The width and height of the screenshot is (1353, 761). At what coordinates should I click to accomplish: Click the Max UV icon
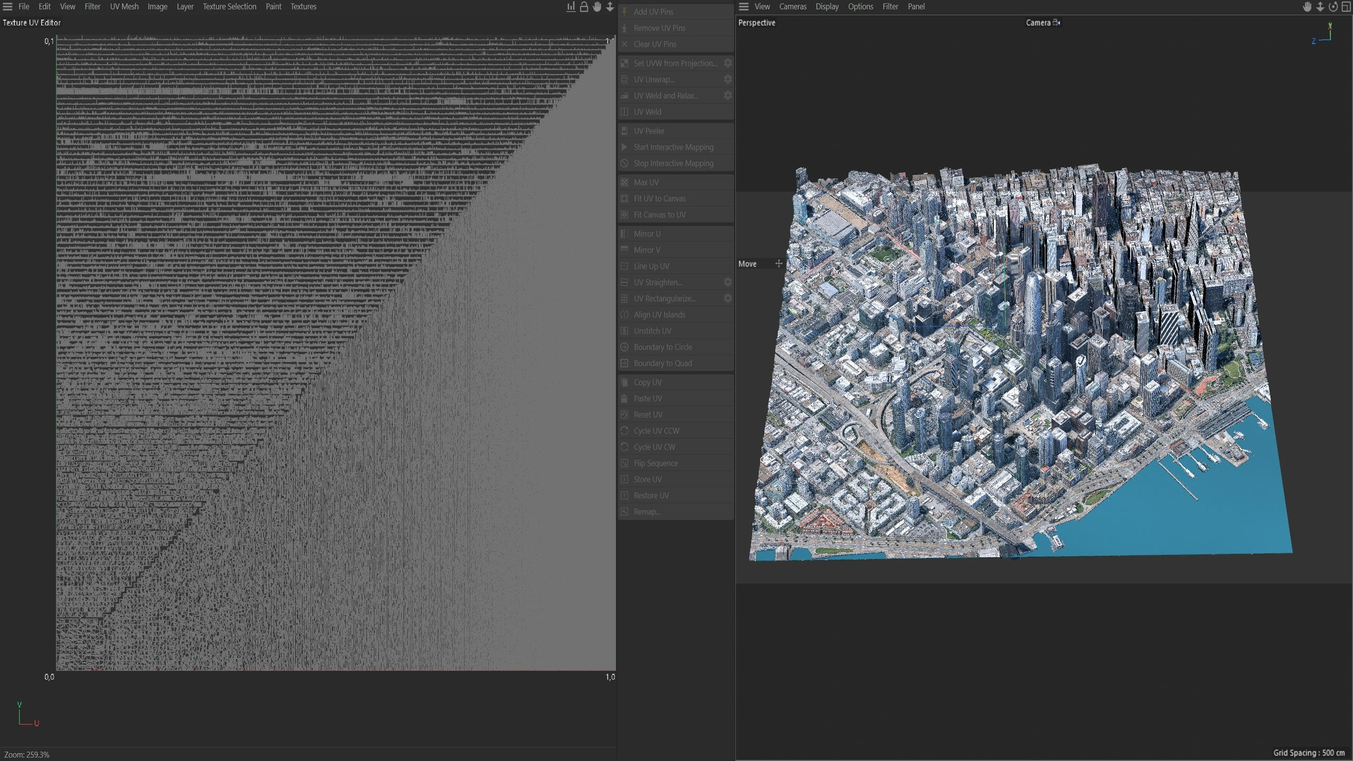point(624,182)
